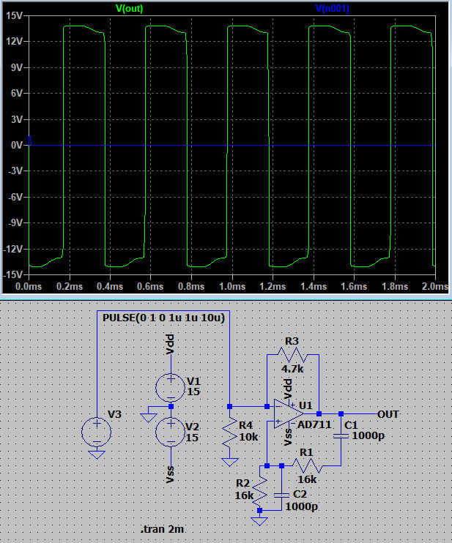Click resistor R4 symbol
Viewport: 452px width, 543px height.
230,433
